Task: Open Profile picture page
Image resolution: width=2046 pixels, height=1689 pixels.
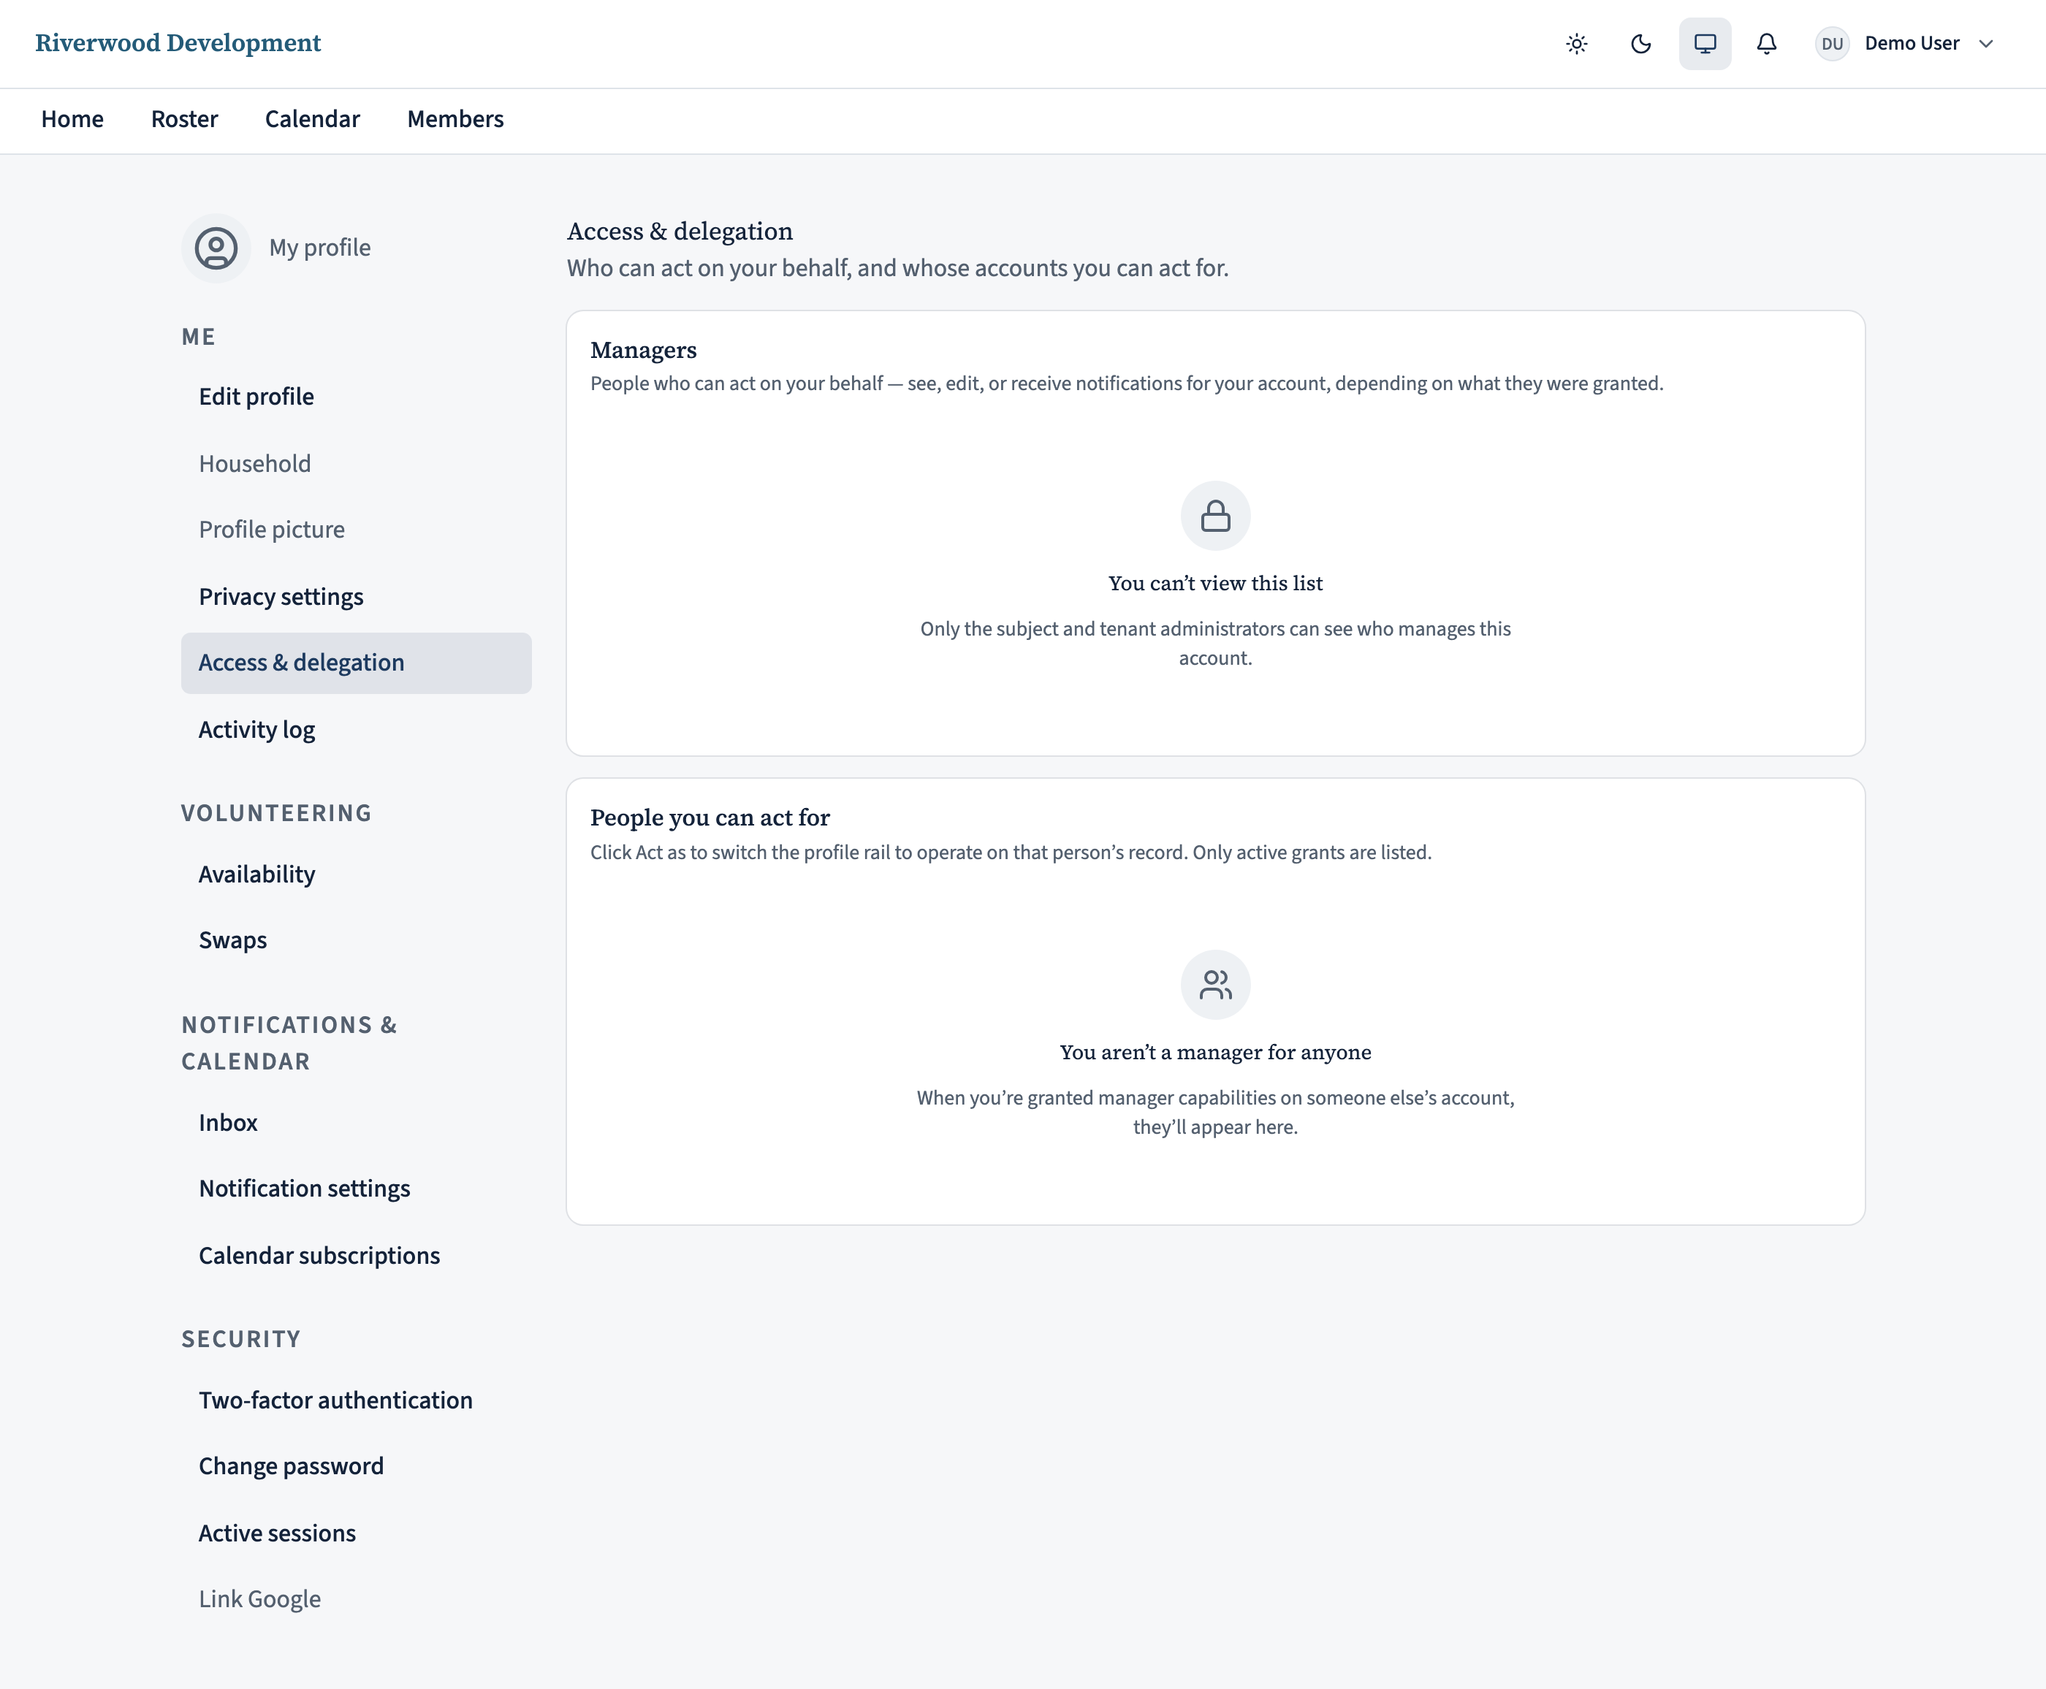Action: pyautogui.click(x=356, y=530)
